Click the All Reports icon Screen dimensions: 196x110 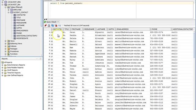click(2, 62)
